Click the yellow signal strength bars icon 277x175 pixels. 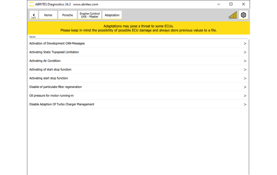click(x=233, y=15)
